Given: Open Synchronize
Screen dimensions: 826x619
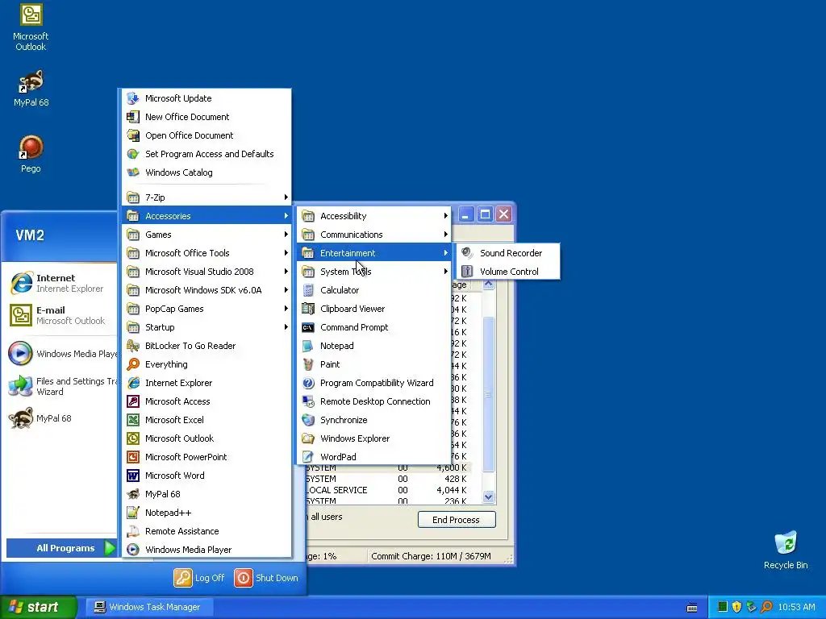Looking at the screenshot, I should [x=373, y=420].
